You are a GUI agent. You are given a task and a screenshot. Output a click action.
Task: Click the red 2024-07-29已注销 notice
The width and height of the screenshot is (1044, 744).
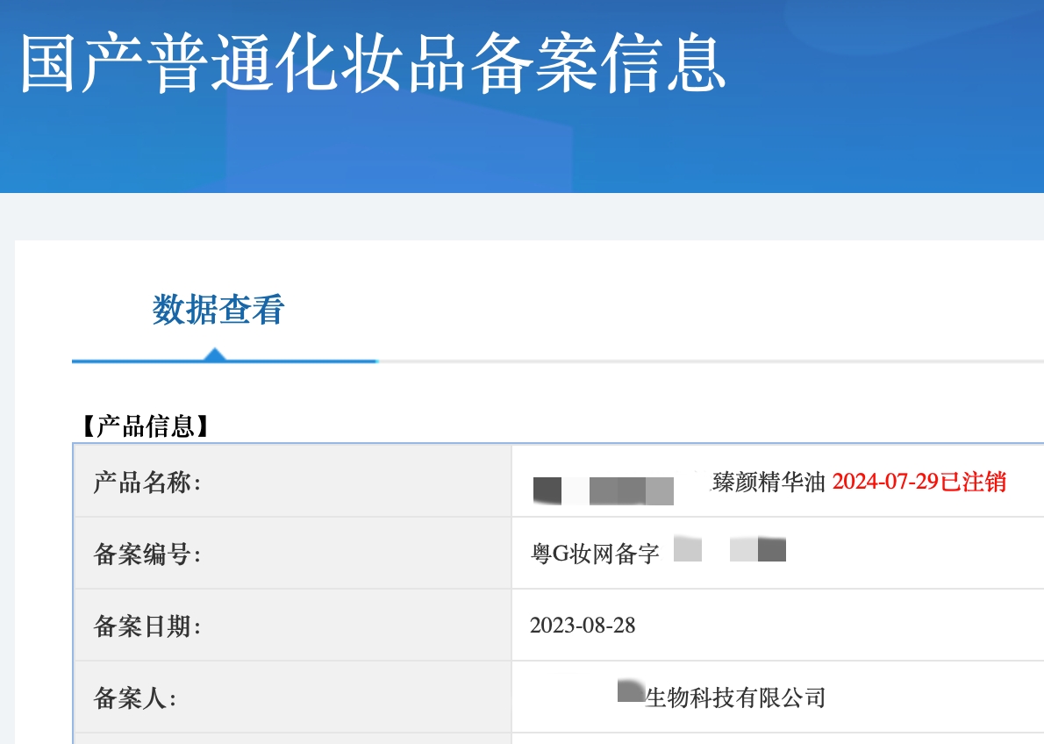[x=919, y=483]
